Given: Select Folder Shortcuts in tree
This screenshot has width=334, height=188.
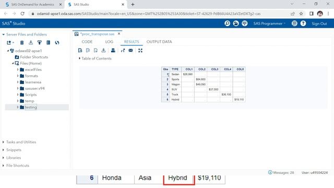Looking at the screenshot, I should [34, 57].
